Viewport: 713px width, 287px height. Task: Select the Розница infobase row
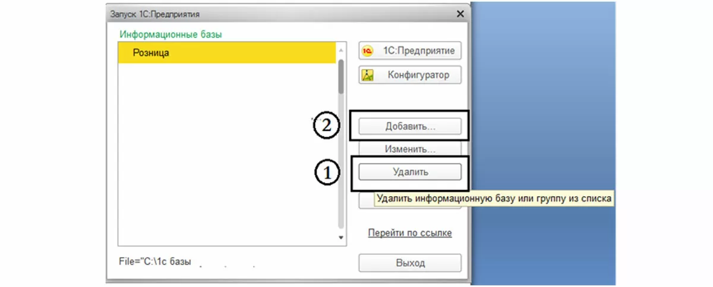228,53
